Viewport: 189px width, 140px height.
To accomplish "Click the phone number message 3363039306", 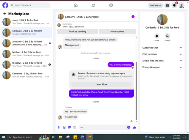I will coord(71,117).
